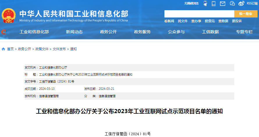This screenshot has width=259, height=137.
Task: Open 无障碍浏览 accessibility browsing link
Action: point(191,3)
